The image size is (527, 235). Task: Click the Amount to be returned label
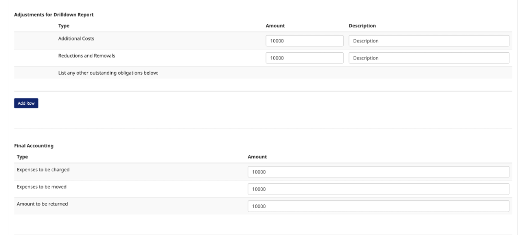(x=42, y=204)
